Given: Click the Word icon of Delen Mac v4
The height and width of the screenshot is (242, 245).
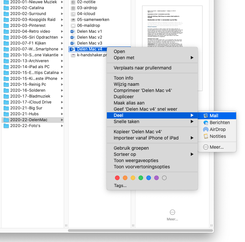Looking at the screenshot, I should 73,49.
